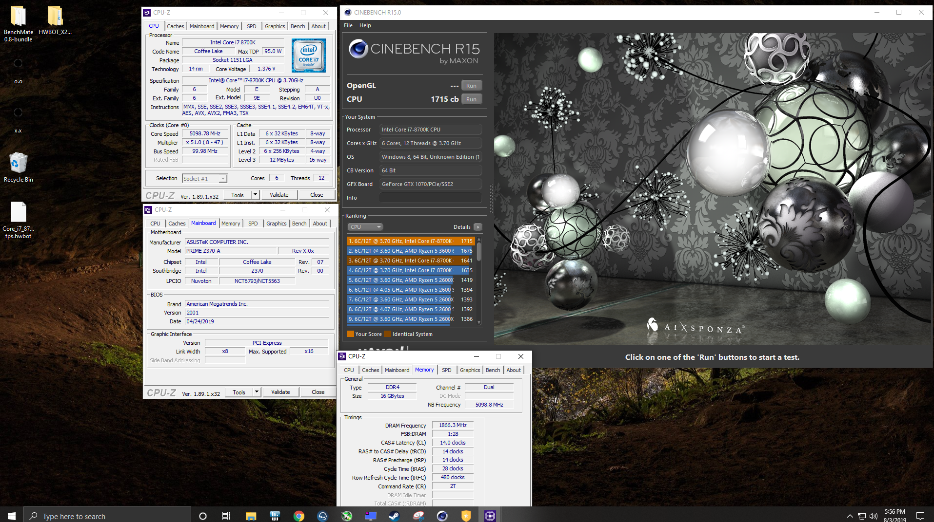The height and width of the screenshot is (522, 934).
Task: Click Tools button in top CPU-Z window
Action: pos(238,195)
